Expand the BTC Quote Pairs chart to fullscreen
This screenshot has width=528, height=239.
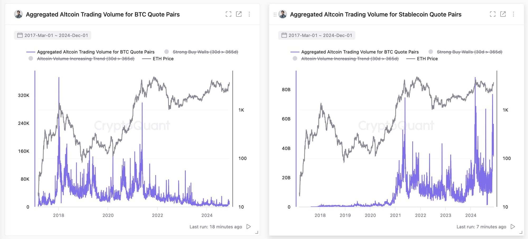pyautogui.click(x=229, y=14)
